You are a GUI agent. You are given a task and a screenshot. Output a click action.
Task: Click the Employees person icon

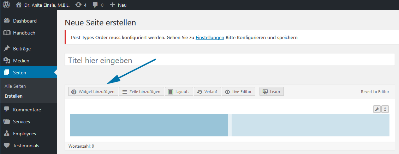tap(7, 134)
